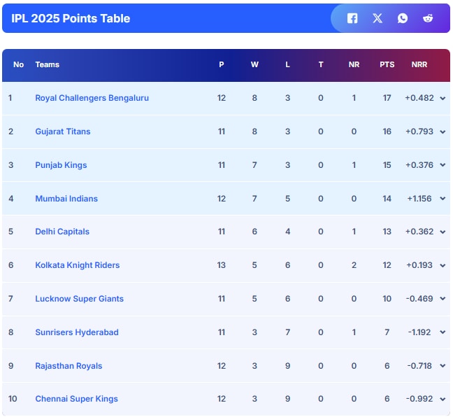453x417 pixels.
Task: Select NRR value +0.376
Action: coord(419,165)
